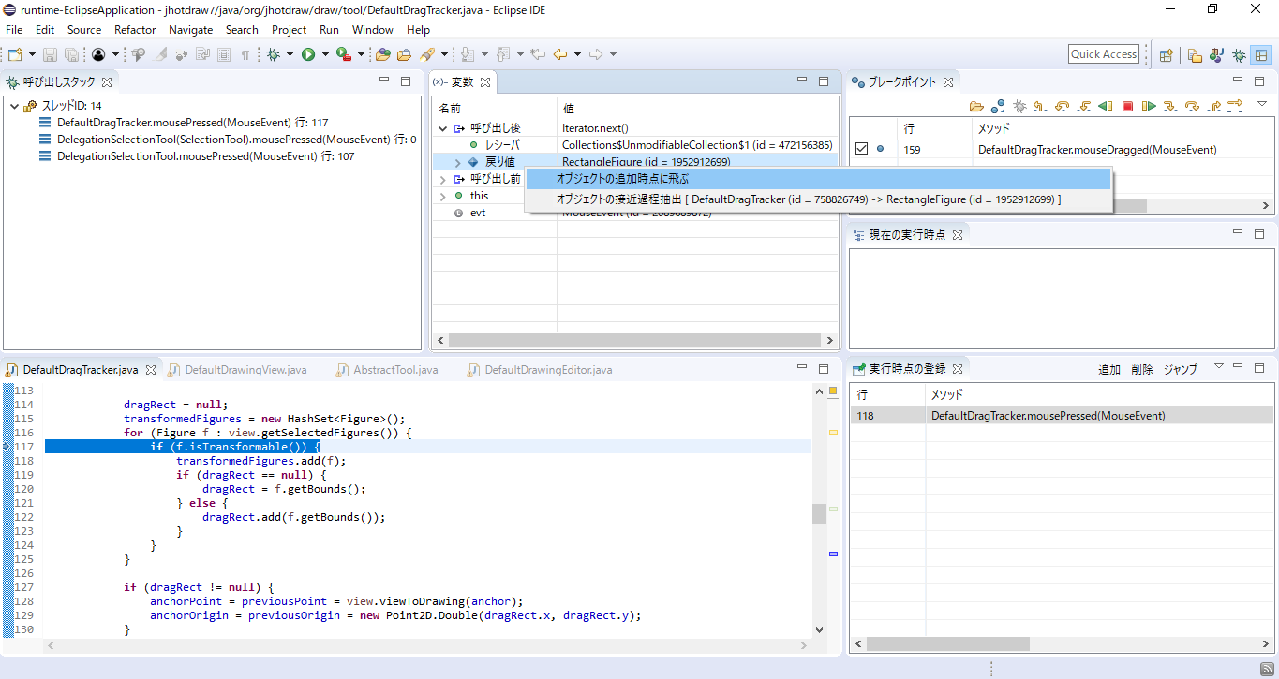Click the Step Back Into icon in Breakpoints view
Image resolution: width=1279 pixels, height=679 pixels.
pos(1084,106)
